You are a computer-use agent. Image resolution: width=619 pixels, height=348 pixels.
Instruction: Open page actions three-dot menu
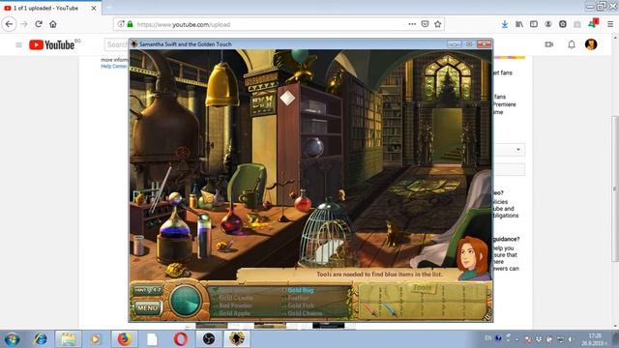point(412,24)
